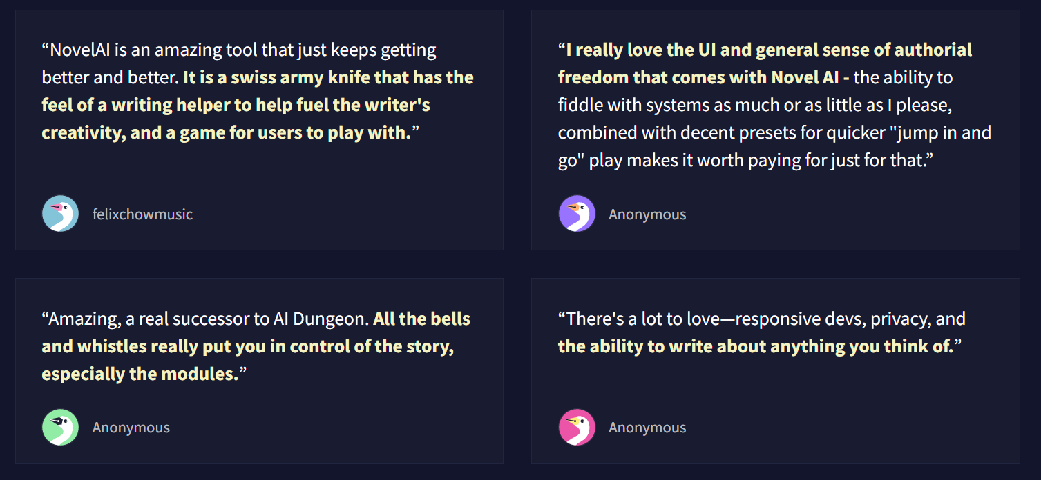Image resolution: width=1041 pixels, height=480 pixels.
Task: Select the testimonial card about decent presets
Action: coord(775,130)
